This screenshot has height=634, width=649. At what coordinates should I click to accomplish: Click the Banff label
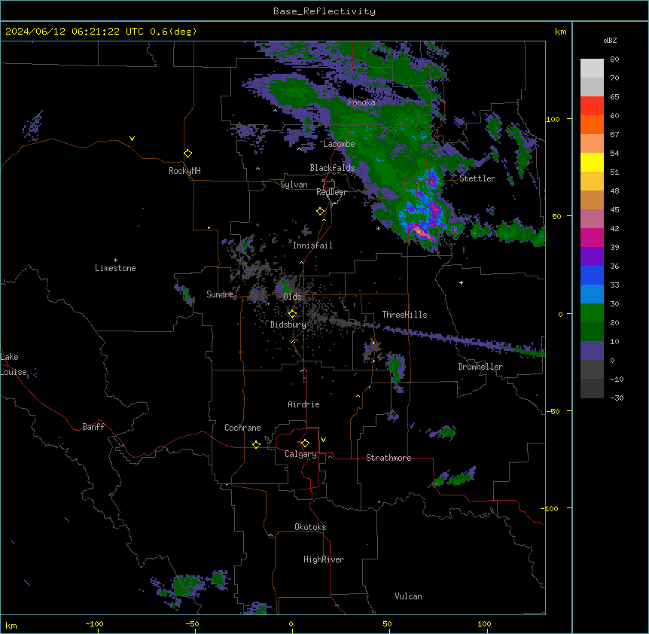click(93, 427)
